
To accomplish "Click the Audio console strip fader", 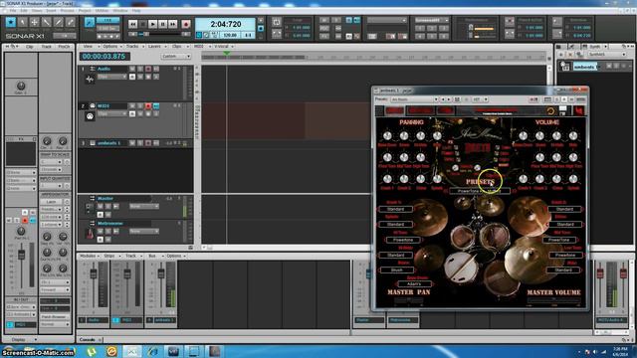I will tap(94, 274).
